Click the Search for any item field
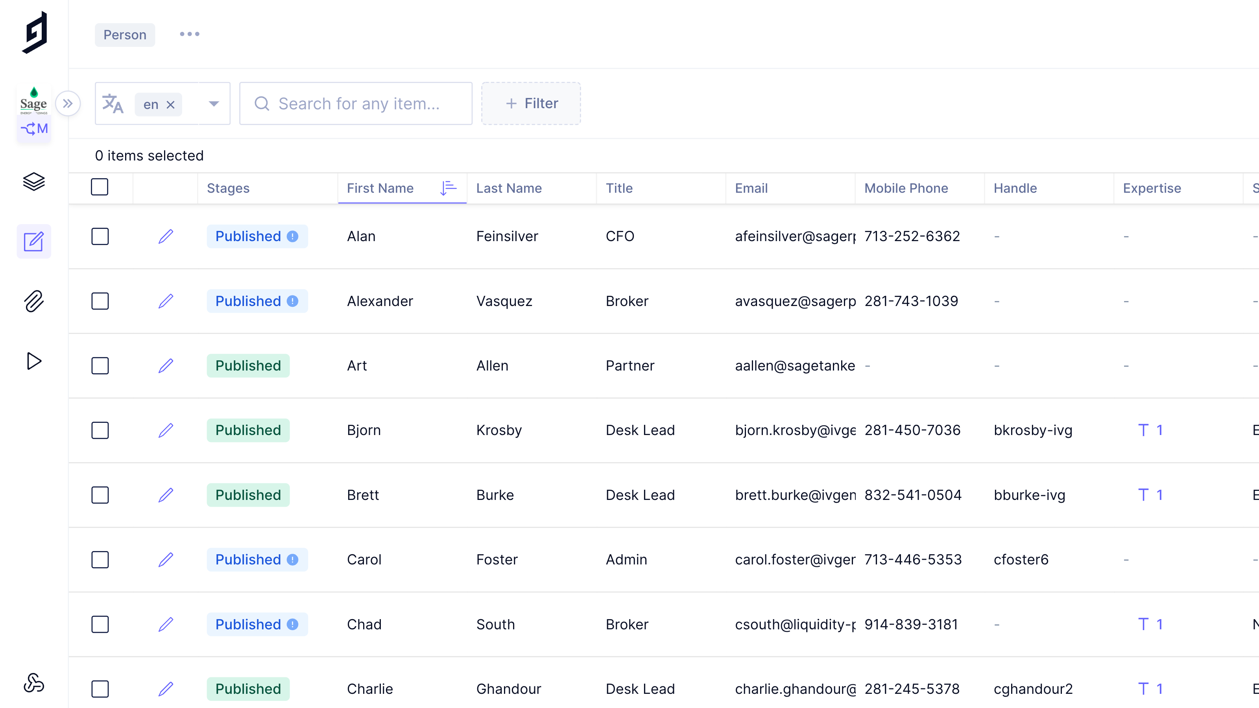Image resolution: width=1259 pixels, height=708 pixels. (359, 103)
